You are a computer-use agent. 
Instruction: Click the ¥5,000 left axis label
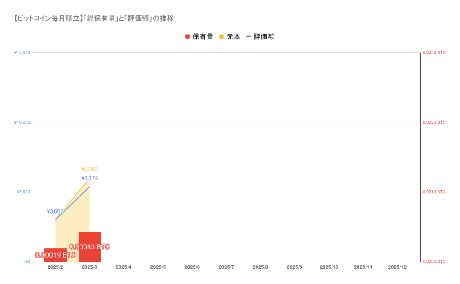[x=23, y=192]
